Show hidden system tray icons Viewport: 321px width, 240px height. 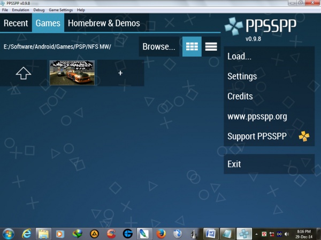tap(256, 234)
